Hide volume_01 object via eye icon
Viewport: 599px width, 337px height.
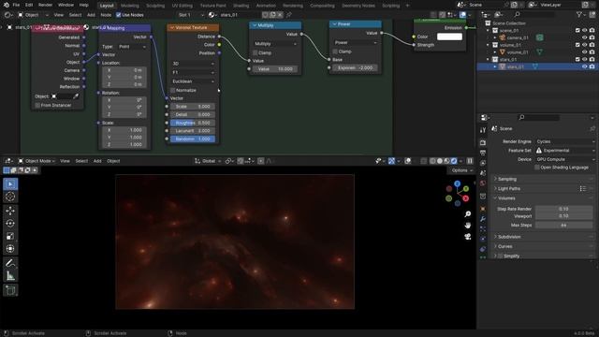coord(584,52)
